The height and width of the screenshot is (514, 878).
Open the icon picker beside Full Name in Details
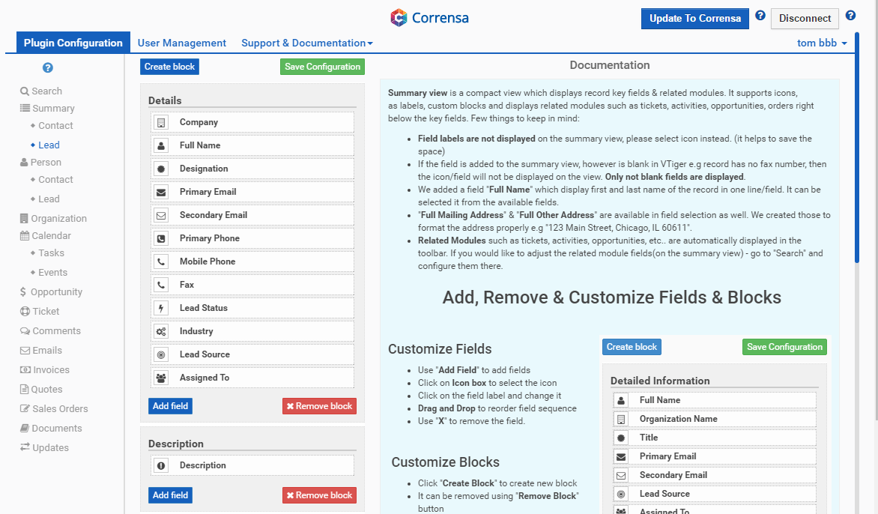coord(161,145)
